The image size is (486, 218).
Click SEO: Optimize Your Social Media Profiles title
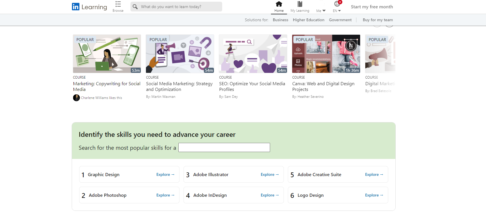tap(252, 86)
